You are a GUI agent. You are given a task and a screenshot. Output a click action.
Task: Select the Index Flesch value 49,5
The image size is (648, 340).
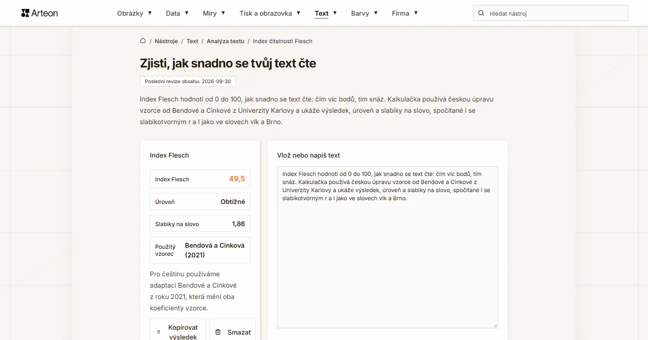click(237, 179)
